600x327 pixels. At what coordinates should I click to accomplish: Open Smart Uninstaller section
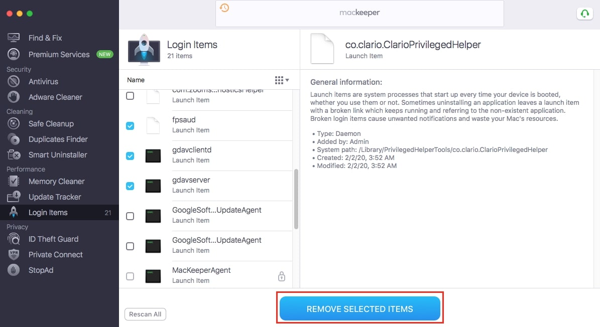coord(58,154)
